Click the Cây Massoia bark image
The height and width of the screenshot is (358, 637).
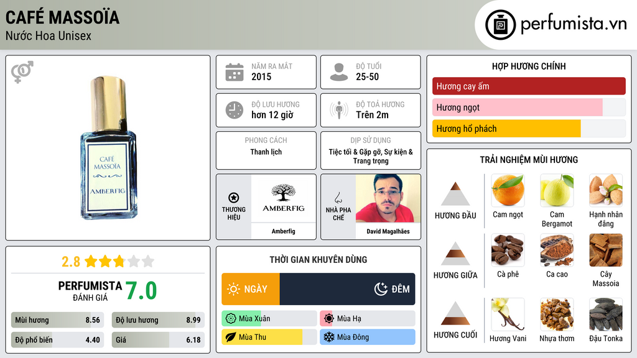(606, 250)
